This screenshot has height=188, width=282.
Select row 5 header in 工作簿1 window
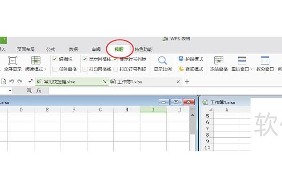208,116
